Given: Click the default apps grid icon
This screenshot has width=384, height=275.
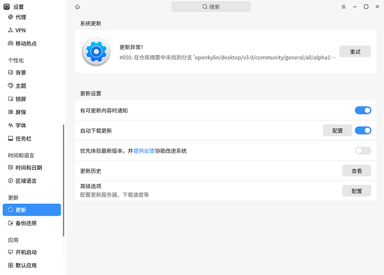Looking at the screenshot, I should click(11, 265).
